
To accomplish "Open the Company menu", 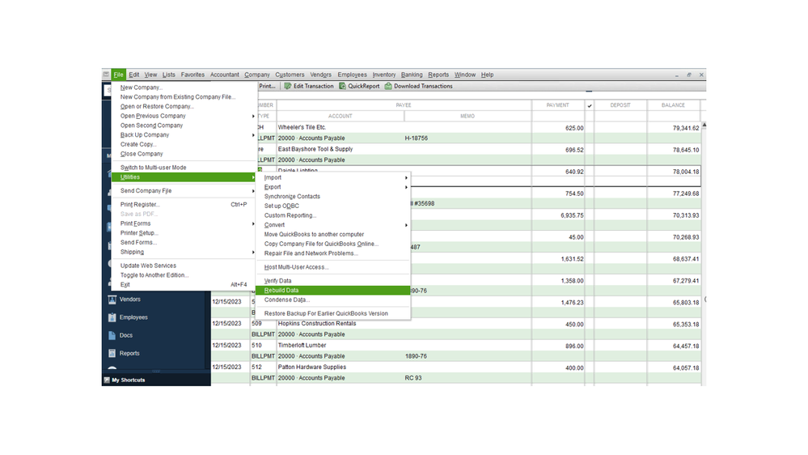I will (x=257, y=74).
